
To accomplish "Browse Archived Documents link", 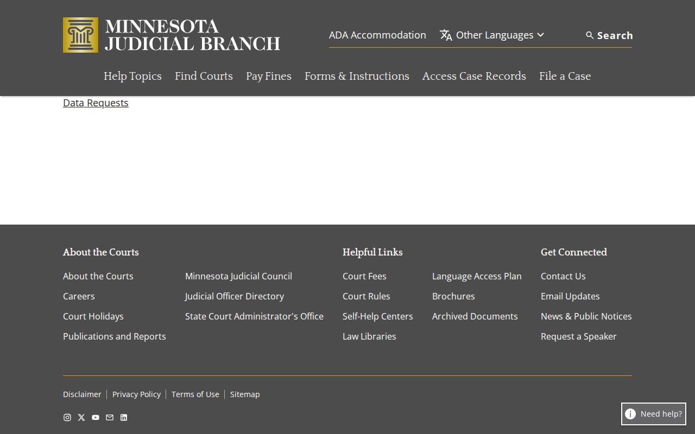I will point(475,316).
